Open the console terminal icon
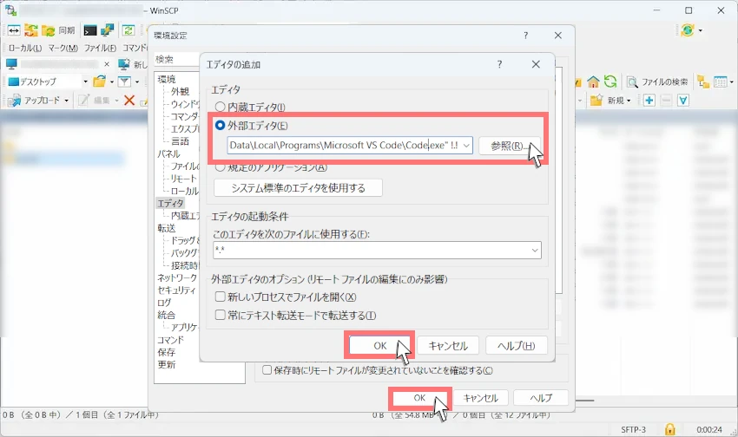Viewport: 738px width, 437px height. [90, 30]
